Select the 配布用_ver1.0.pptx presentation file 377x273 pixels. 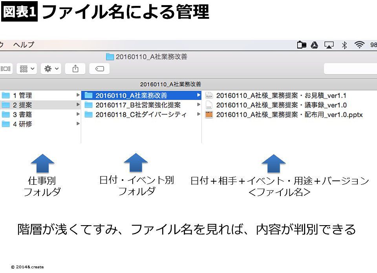point(289,115)
